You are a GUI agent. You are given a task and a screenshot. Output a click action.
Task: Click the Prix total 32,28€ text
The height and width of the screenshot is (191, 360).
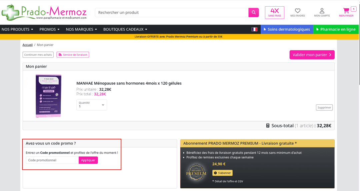91,94
